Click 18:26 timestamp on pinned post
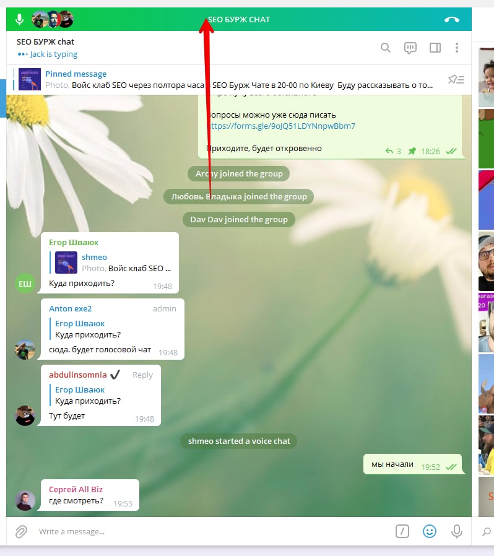Screen dimensions: 494x556 (x=430, y=152)
